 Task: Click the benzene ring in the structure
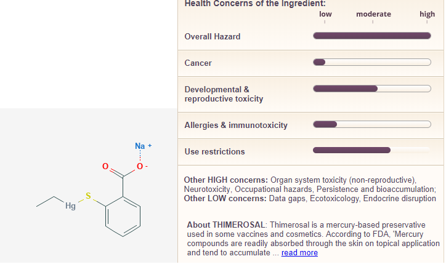click(x=123, y=215)
